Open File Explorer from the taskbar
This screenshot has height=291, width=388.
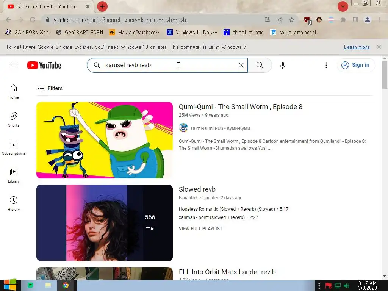pyautogui.click(x=48, y=285)
